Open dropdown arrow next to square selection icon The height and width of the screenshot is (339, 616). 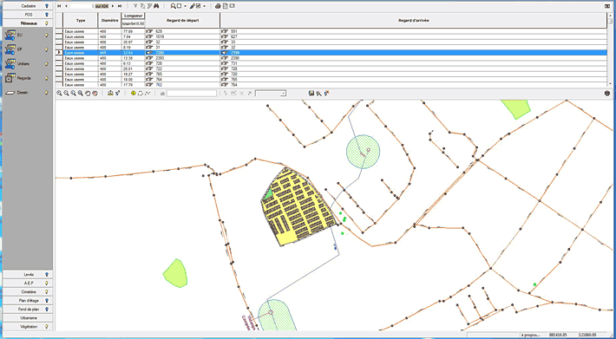pyautogui.click(x=185, y=6)
